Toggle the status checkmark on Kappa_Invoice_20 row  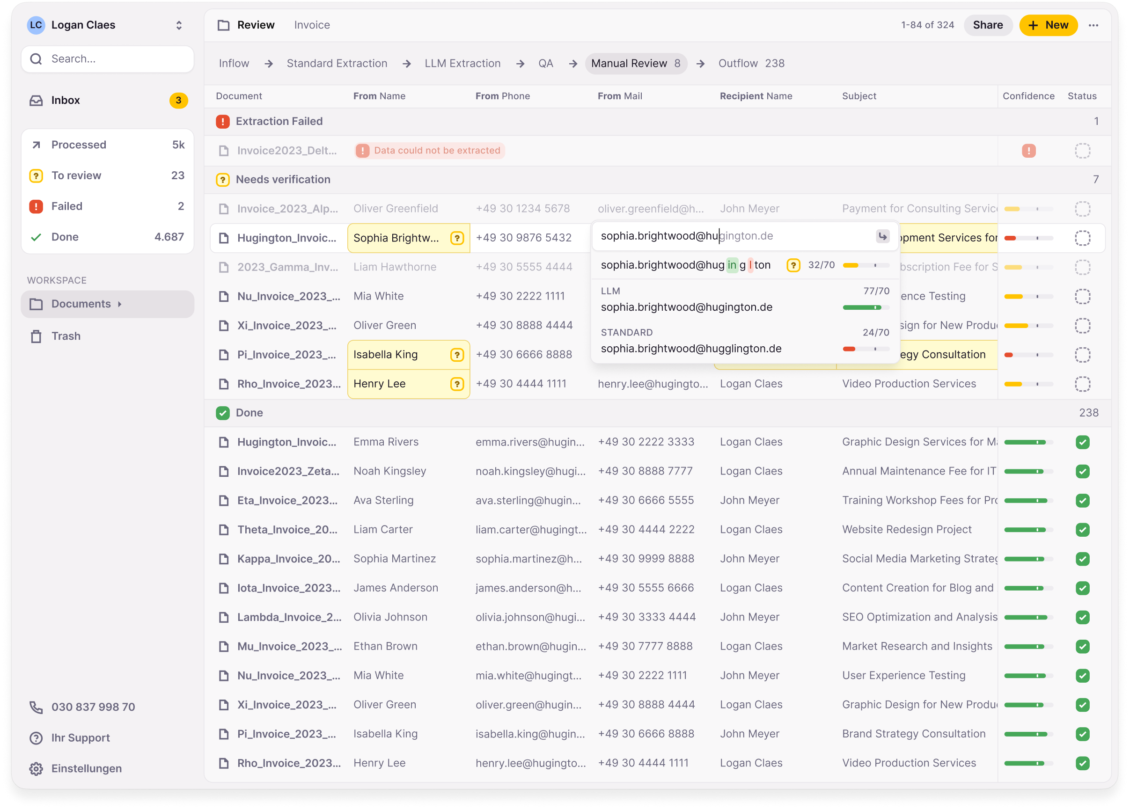coord(1083,559)
